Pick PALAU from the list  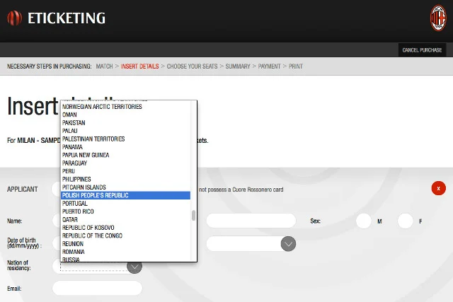coord(126,131)
